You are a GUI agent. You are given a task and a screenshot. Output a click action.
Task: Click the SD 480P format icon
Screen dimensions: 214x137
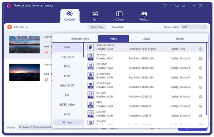(x=90, y=122)
